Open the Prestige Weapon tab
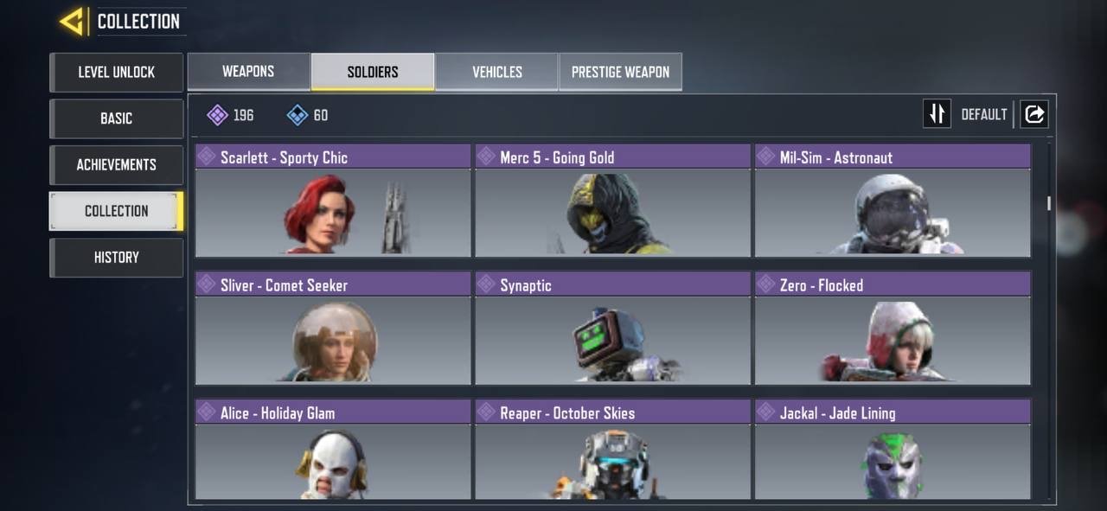The image size is (1107, 511). click(x=620, y=72)
